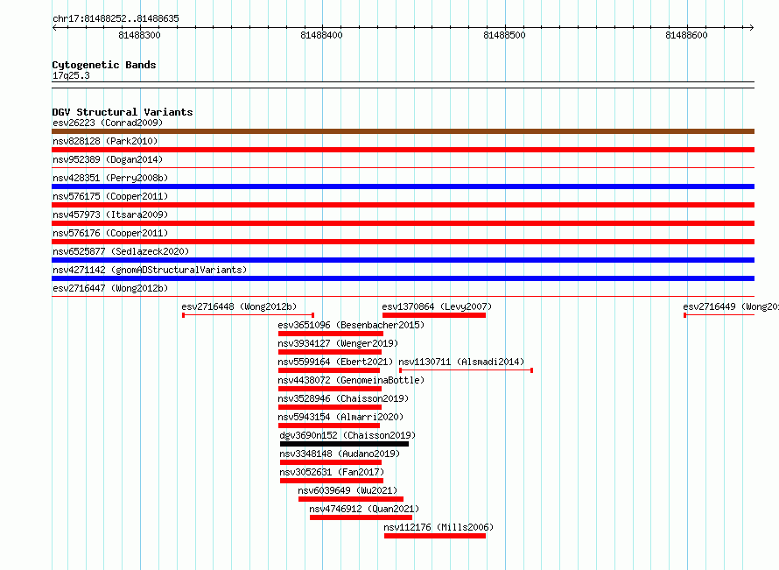The width and height of the screenshot is (779, 570).
Task: Select the nsv6525877 (Sedlazeck2020) label
Action: tap(121, 251)
